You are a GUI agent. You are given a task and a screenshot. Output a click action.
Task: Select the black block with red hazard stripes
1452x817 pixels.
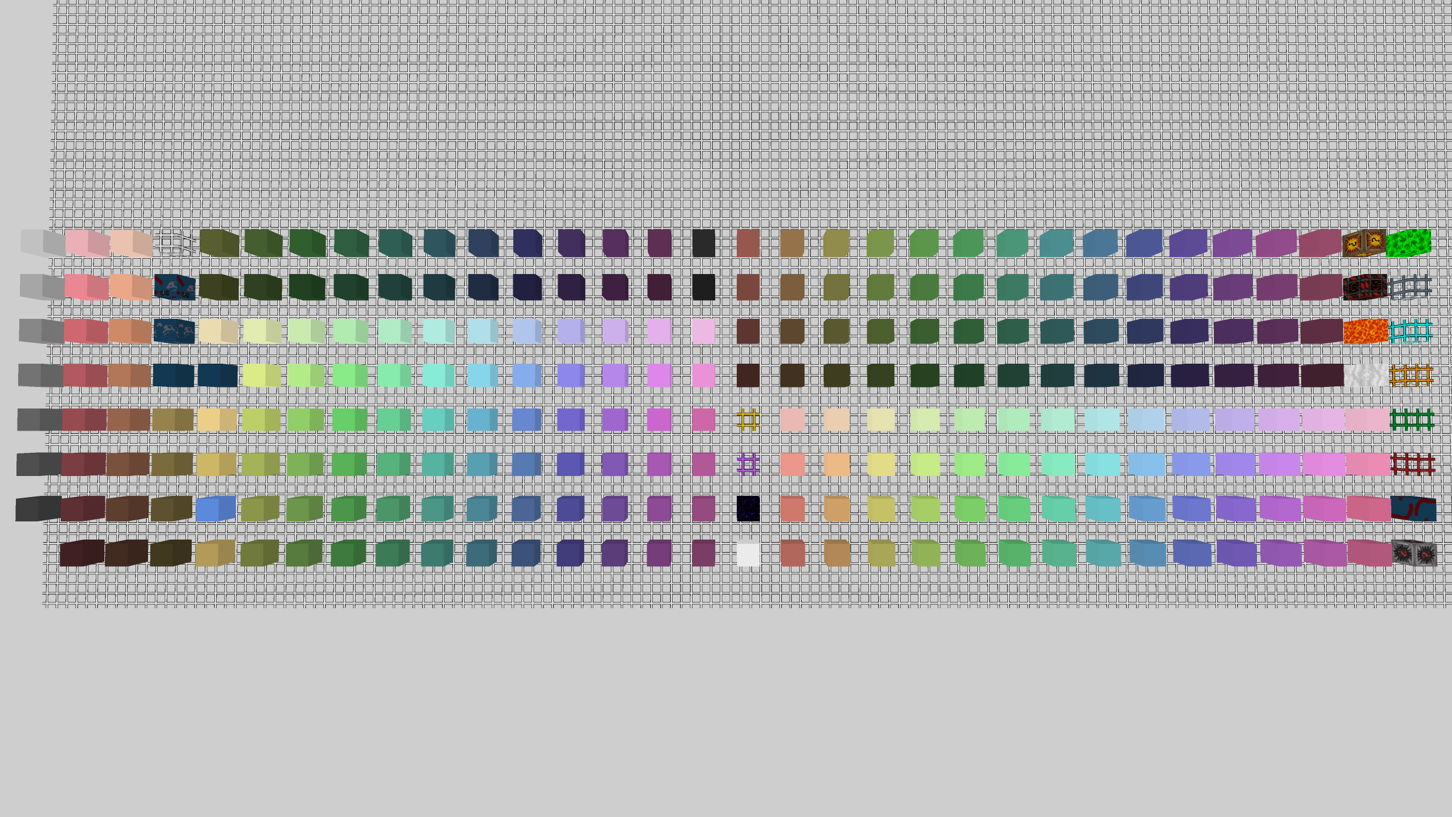pyautogui.click(x=1365, y=287)
